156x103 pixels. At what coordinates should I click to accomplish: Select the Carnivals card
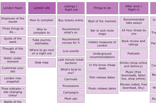click(71, 79)
